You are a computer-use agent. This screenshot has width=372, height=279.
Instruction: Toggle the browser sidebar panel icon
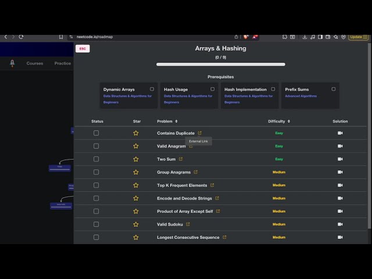320,37
